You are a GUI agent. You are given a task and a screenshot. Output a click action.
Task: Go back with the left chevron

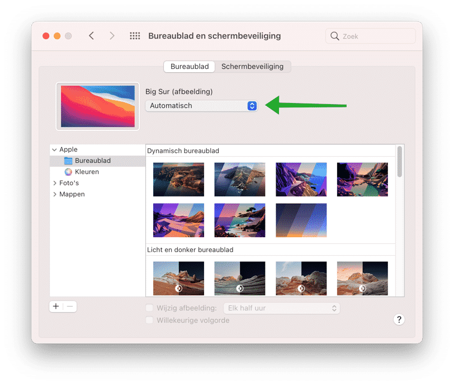coord(92,36)
